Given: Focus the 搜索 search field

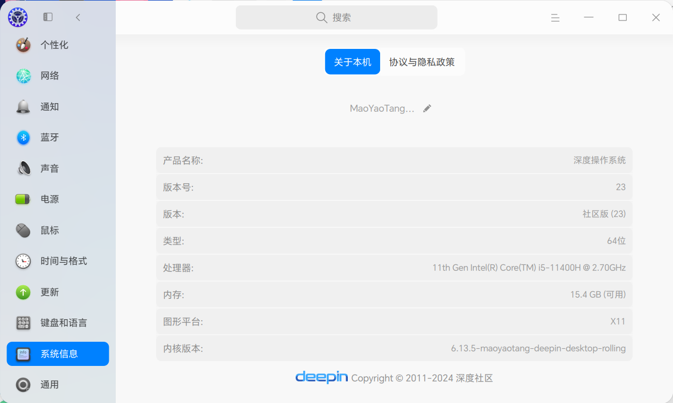Looking at the screenshot, I should 336,17.
